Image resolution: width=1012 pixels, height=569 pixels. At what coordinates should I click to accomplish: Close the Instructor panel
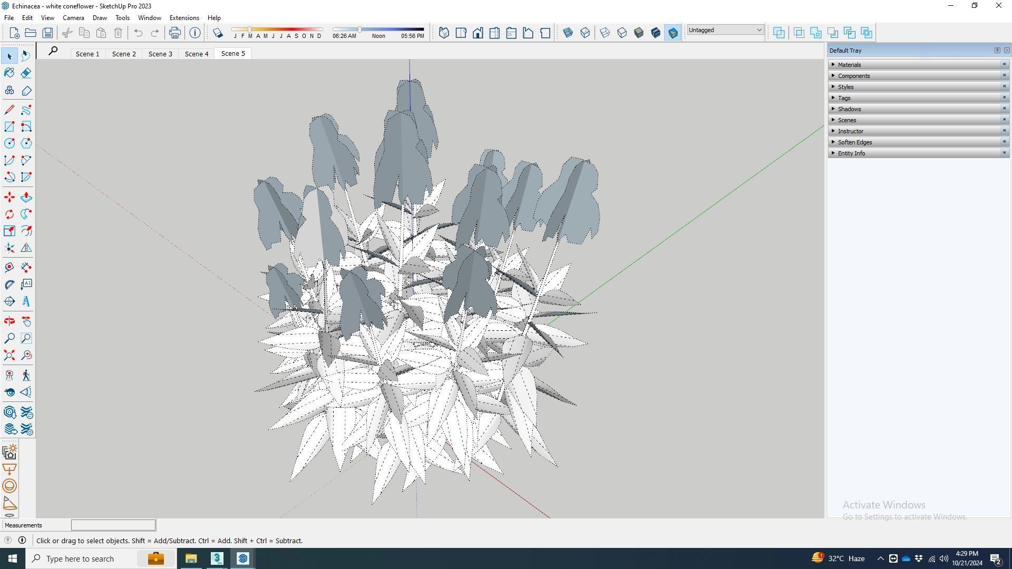pyautogui.click(x=1004, y=131)
